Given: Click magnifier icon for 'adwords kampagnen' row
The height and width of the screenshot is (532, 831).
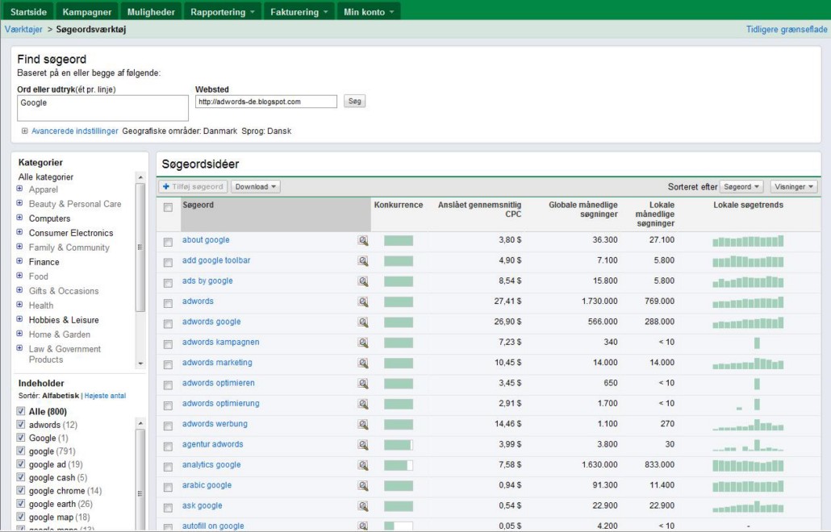Looking at the screenshot, I should [x=363, y=343].
